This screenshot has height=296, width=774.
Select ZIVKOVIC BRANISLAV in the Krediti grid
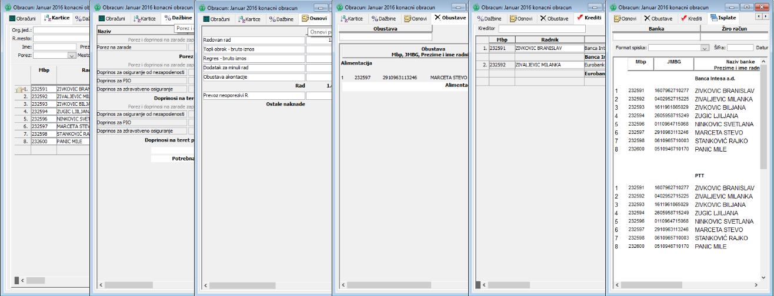549,48
